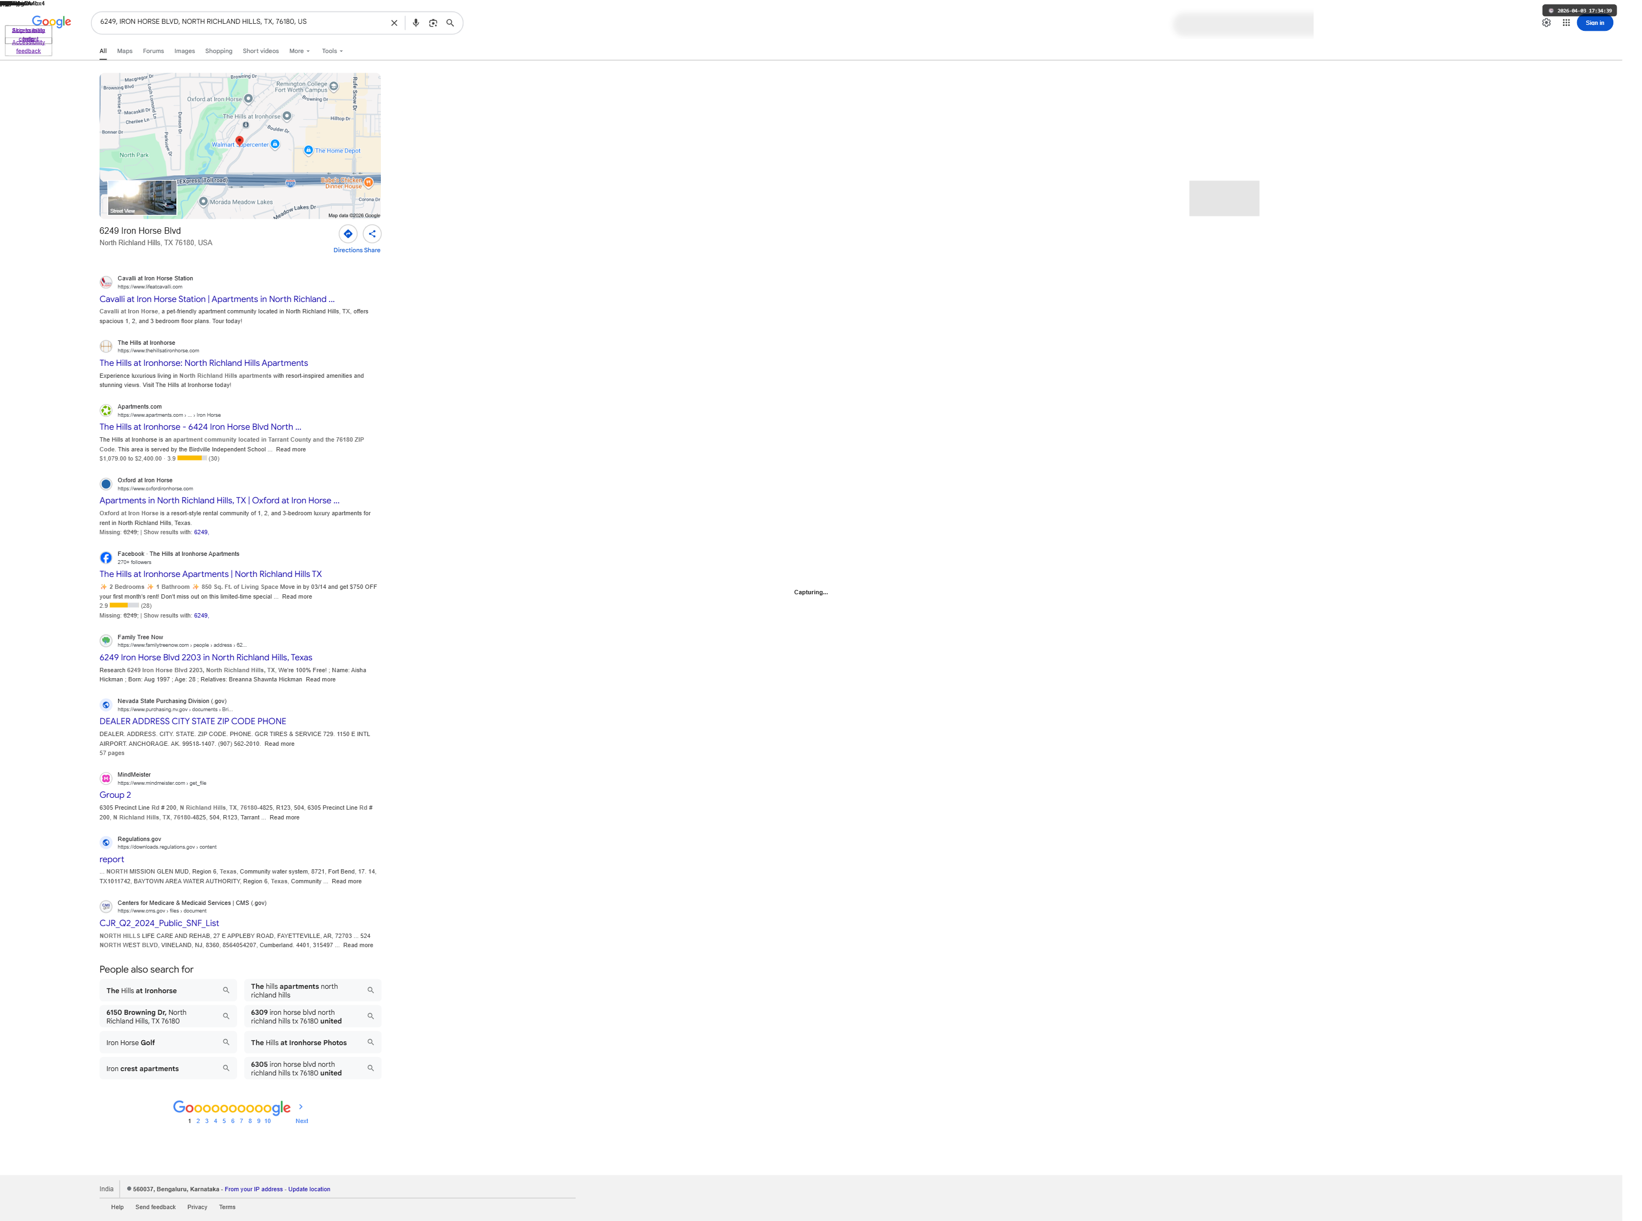This screenshot has width=1642, height=1221.
Task: Expand the Tools dropdown
Action: pyautogui.click(x=332, y=51)
